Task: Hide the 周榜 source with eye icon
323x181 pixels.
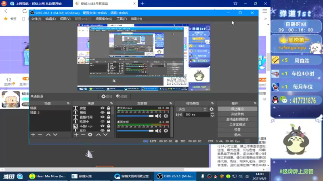Action: click(103, 113)
